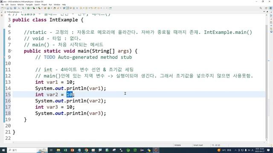Open the Window menu
This screenshot has height=153, width=273.
(57, 5)
